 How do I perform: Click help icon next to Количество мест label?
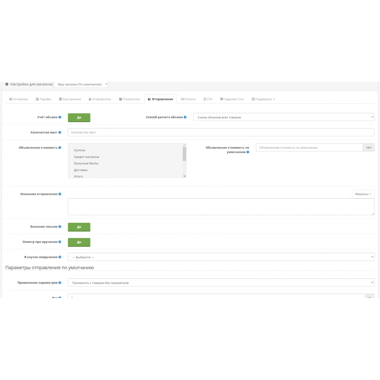pos(60,132)
